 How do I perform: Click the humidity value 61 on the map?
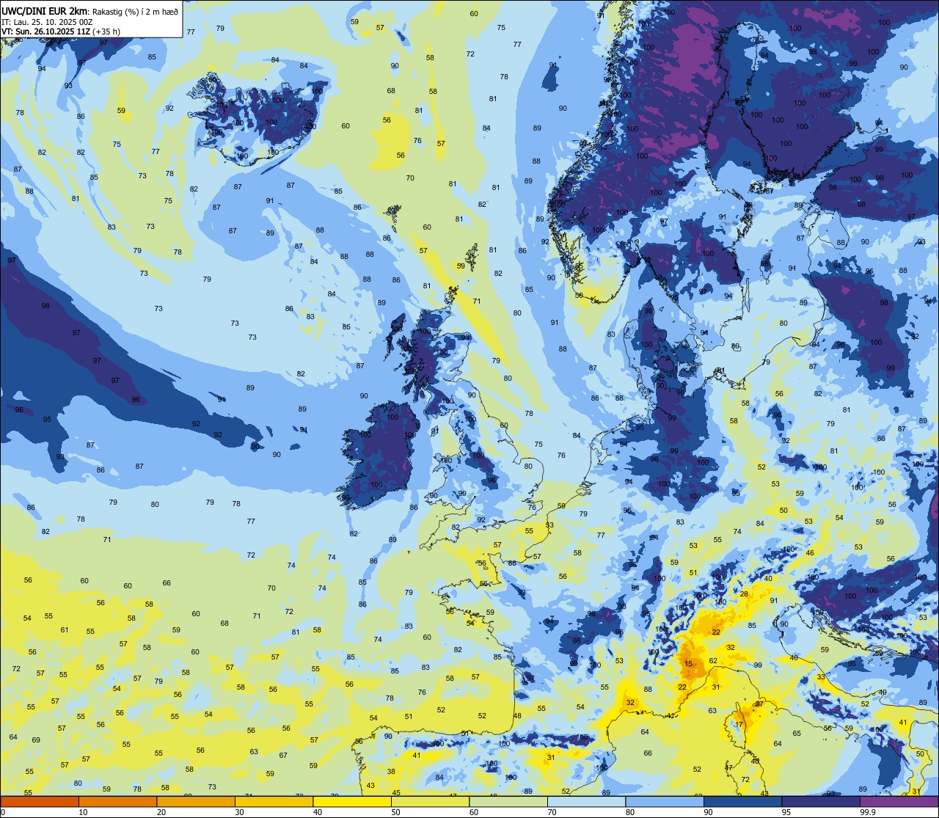(x=65, y=630)
